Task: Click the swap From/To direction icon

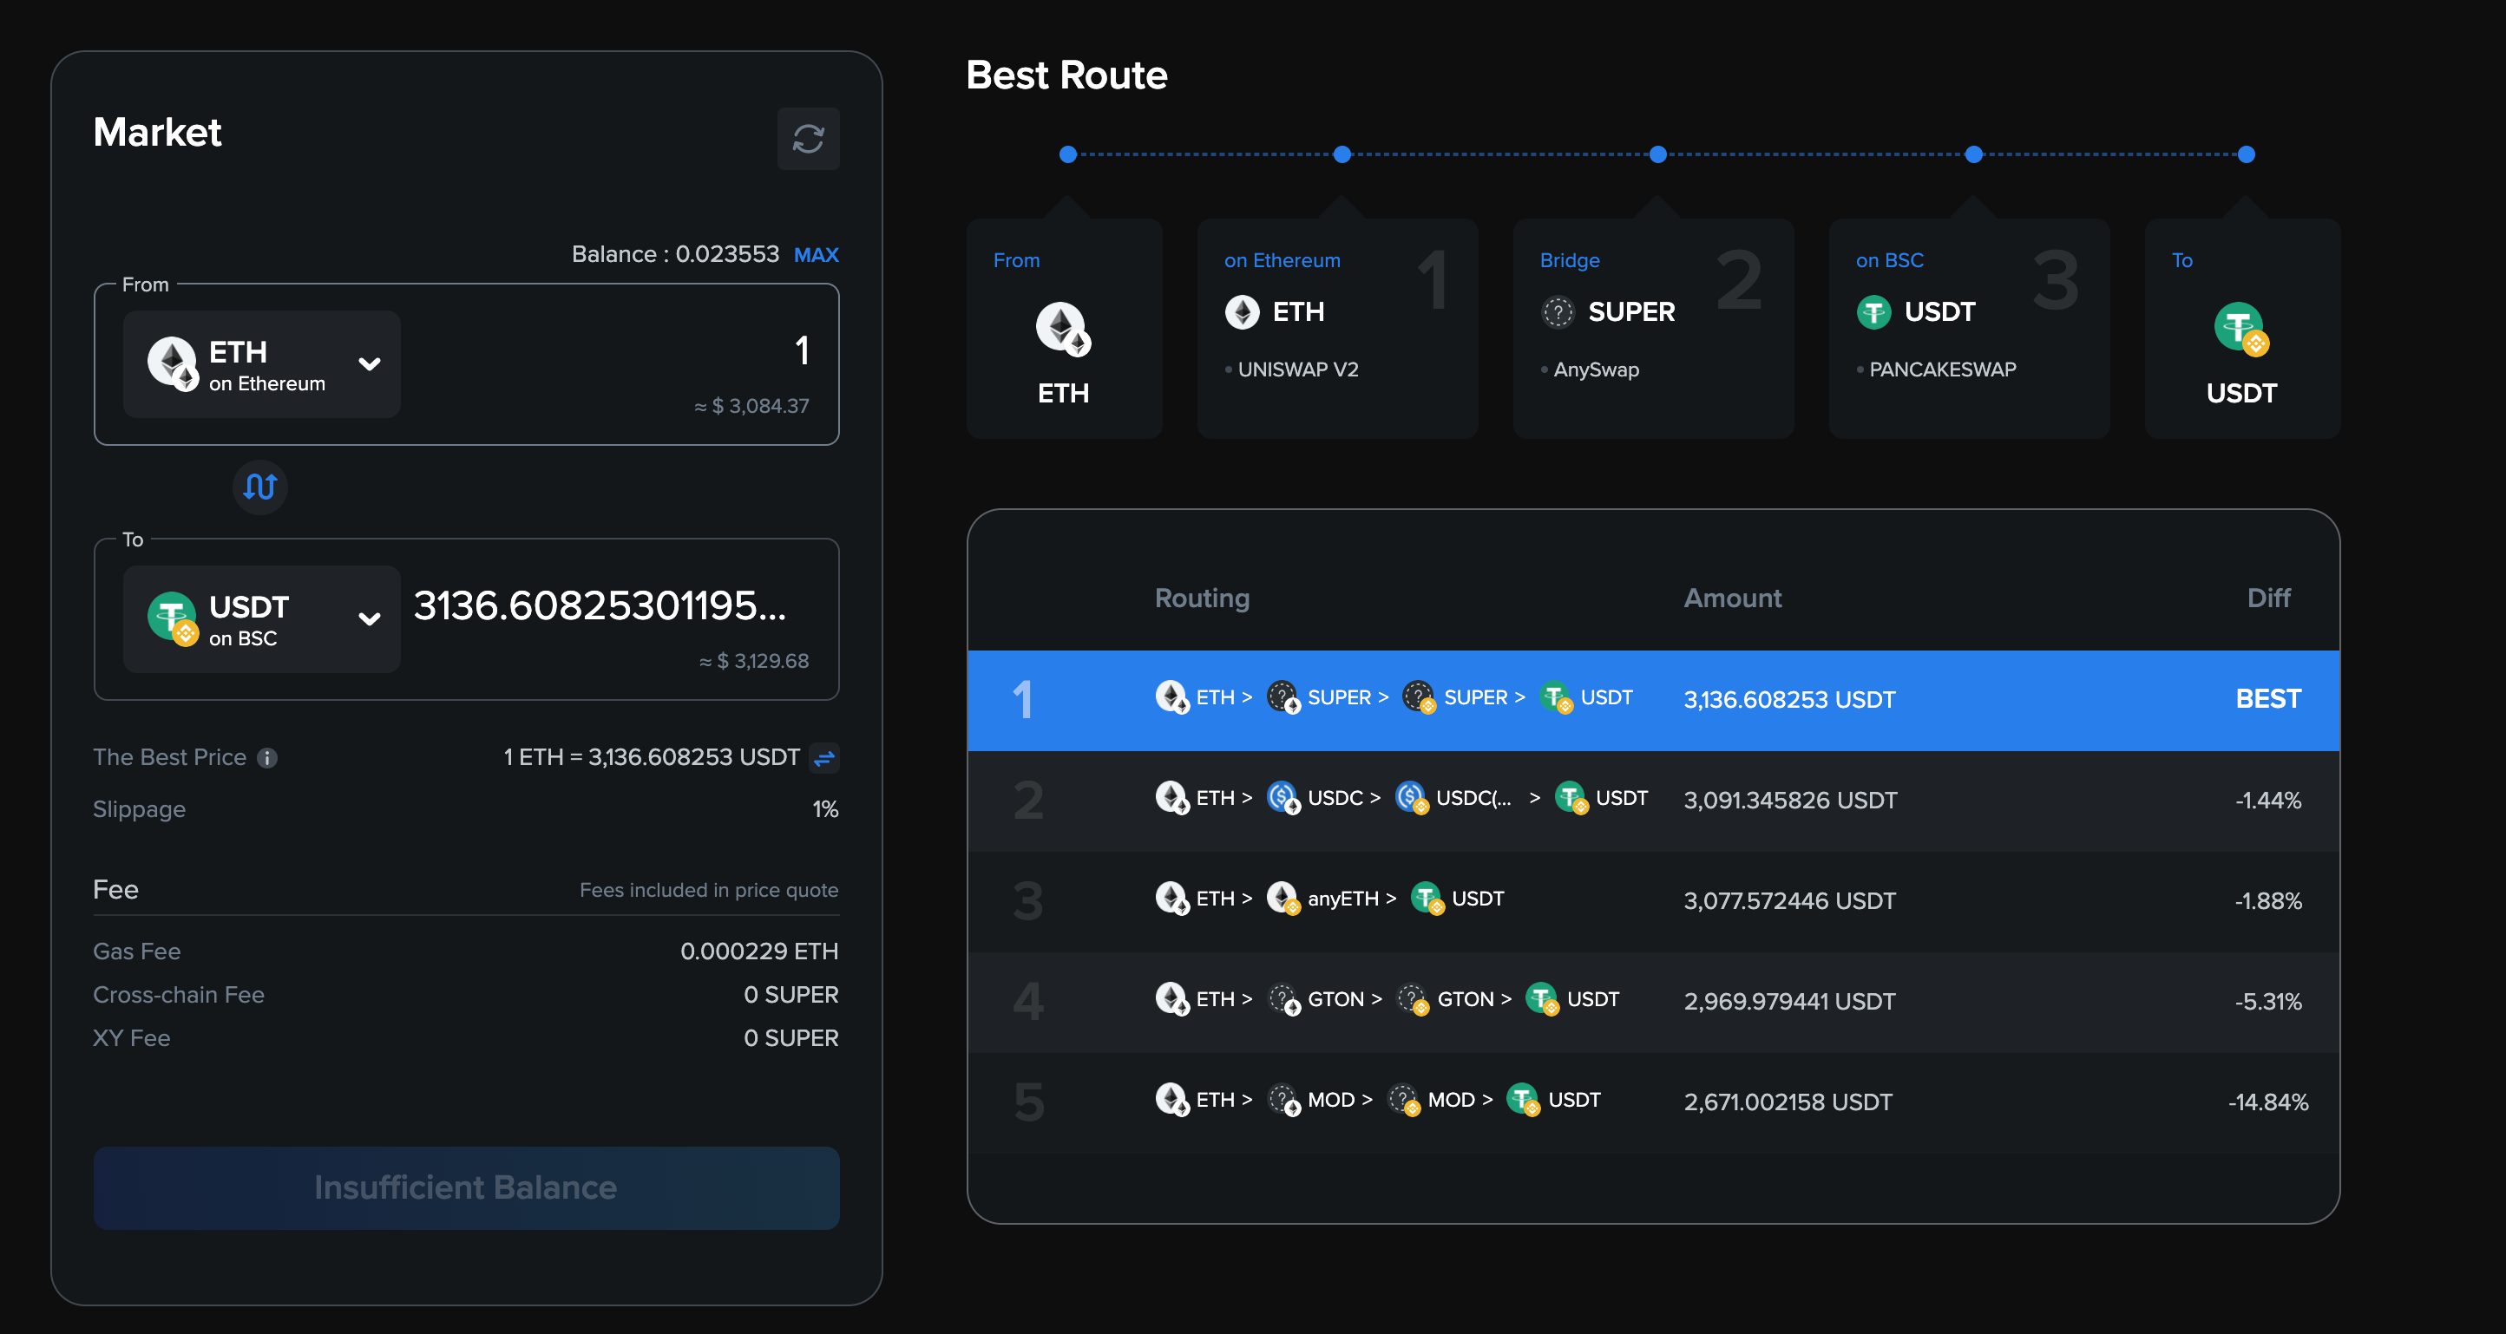Action: tap(259, 486)
